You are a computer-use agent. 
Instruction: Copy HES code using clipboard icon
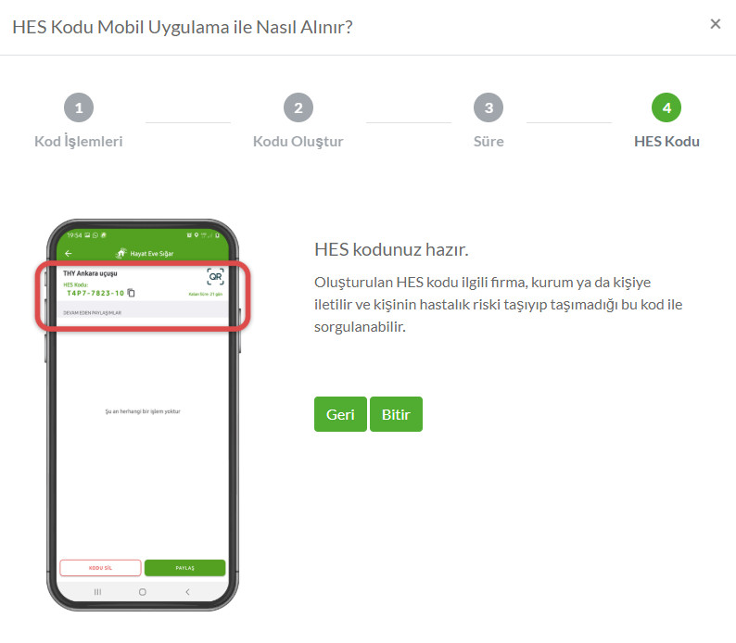[x=132, y=293]
